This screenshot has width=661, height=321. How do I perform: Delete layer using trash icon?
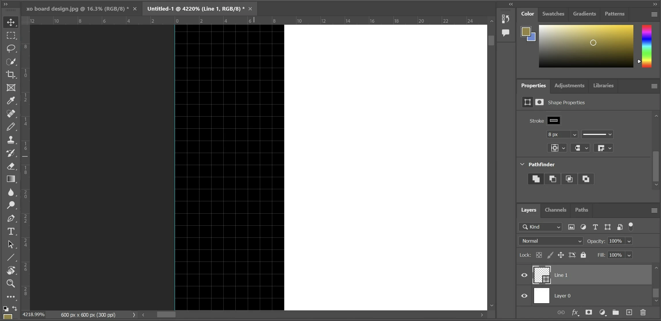point(643,312)
